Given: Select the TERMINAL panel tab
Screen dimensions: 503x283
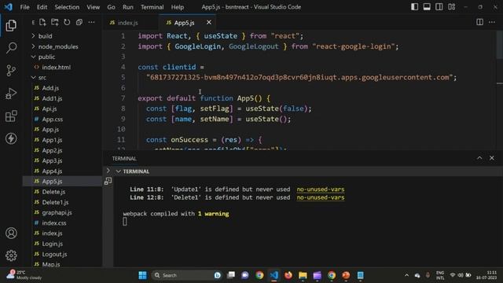Looking at the screenshot, I should (x=124, y=159).
